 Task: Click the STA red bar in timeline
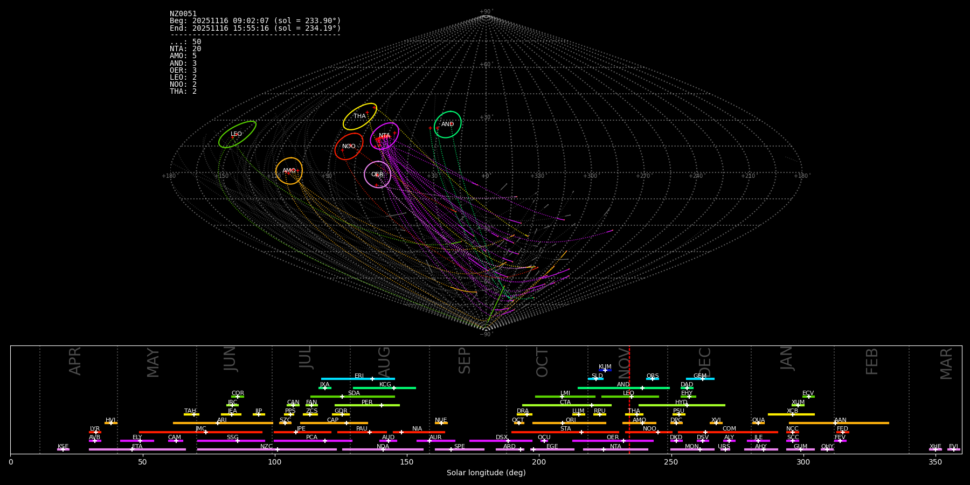[565, 432]
